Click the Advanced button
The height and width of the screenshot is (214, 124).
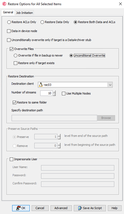click(x=61, y=208)
